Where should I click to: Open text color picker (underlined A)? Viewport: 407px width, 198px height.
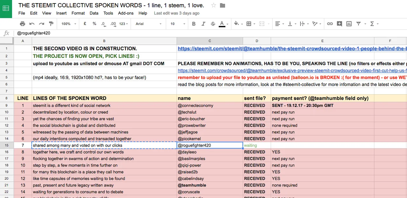pos(222,24)
